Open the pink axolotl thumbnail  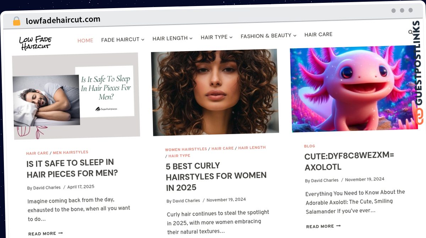click(x=354, y=89)
